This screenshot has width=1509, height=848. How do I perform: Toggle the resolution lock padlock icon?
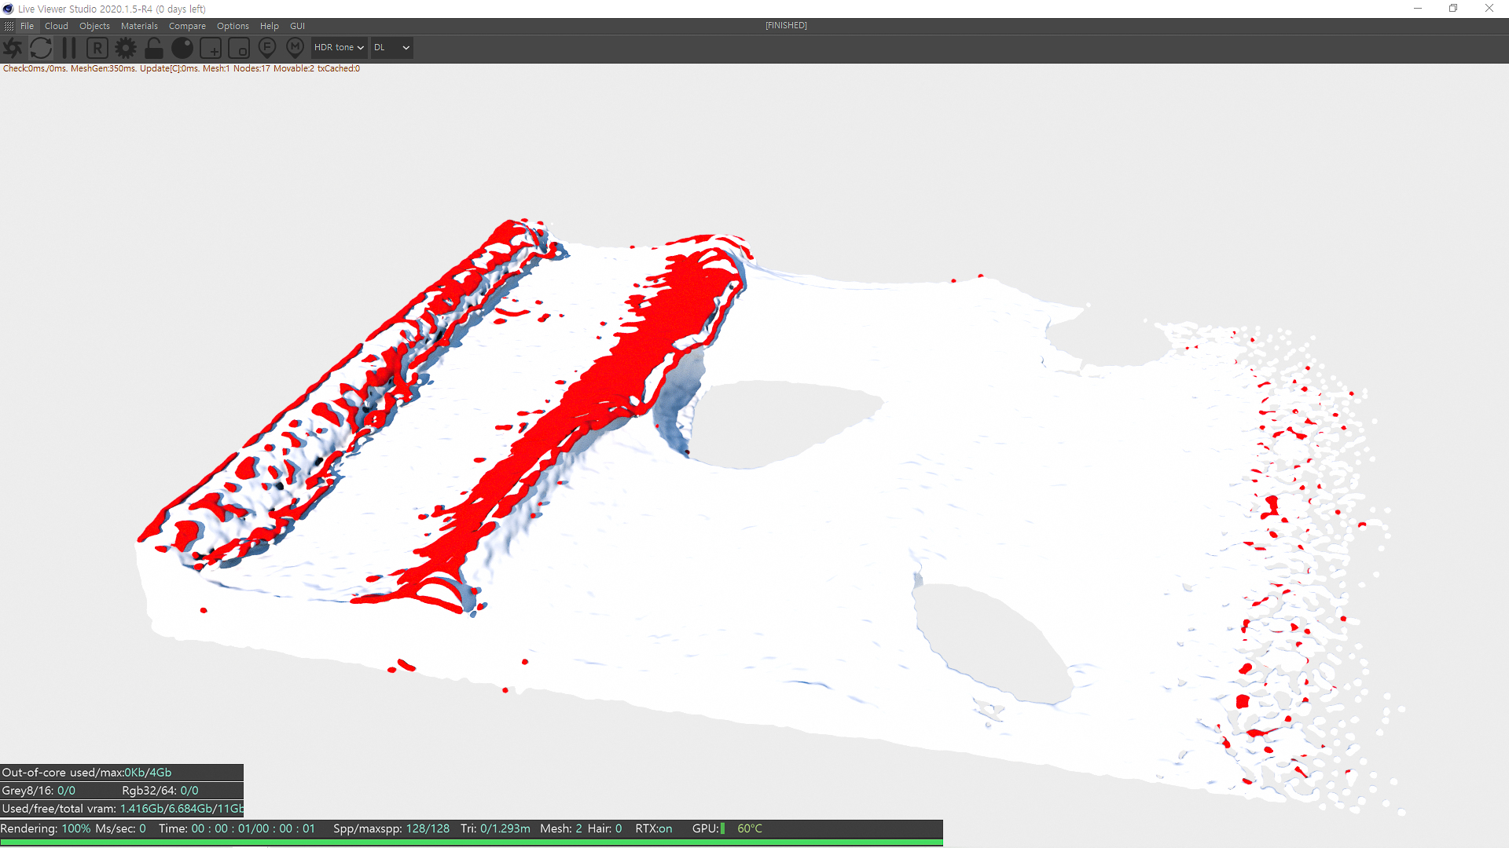tap(154, 48)
